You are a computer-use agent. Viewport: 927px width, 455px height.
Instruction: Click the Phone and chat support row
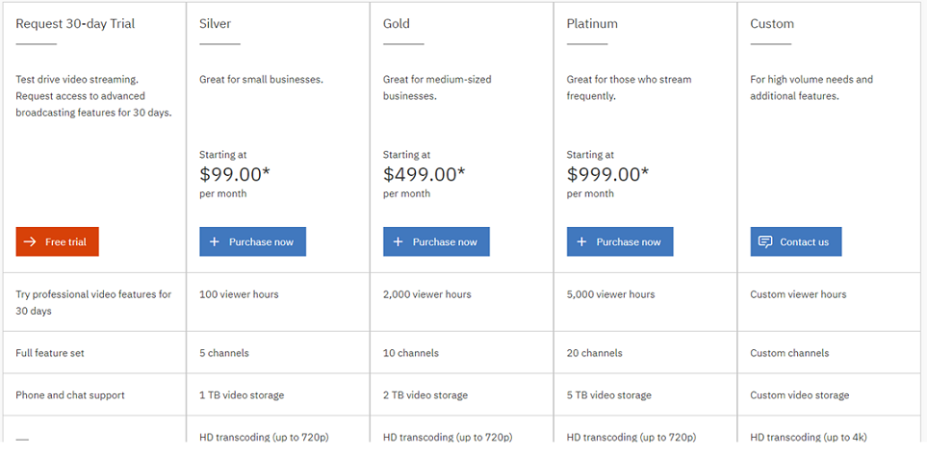70,395
